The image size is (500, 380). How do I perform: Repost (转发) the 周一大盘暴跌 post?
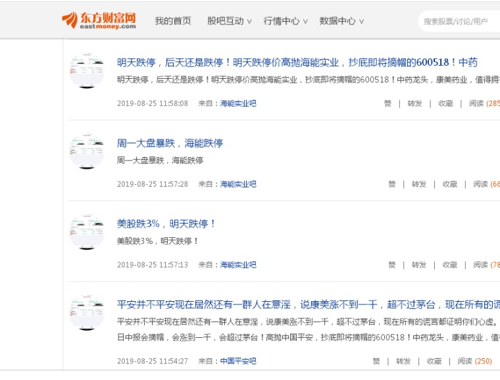[x=418, y=184]
